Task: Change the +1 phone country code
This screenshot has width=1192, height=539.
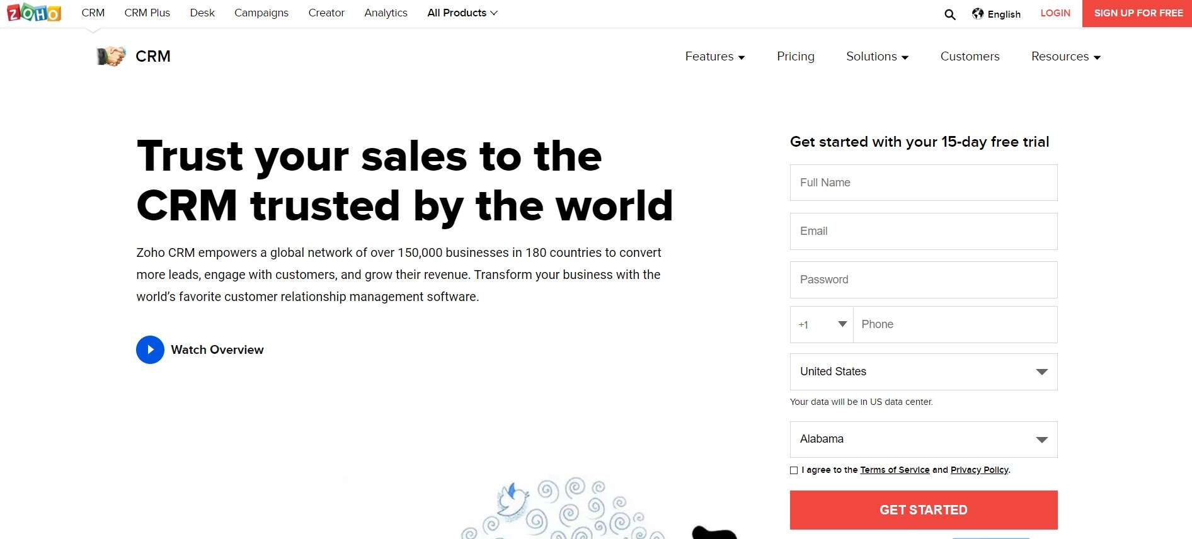Action: tap(821, 324)
